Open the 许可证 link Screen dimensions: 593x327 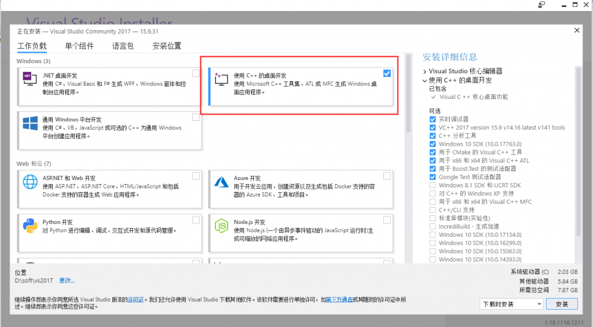pyautogui.click(x=136, y=300)
